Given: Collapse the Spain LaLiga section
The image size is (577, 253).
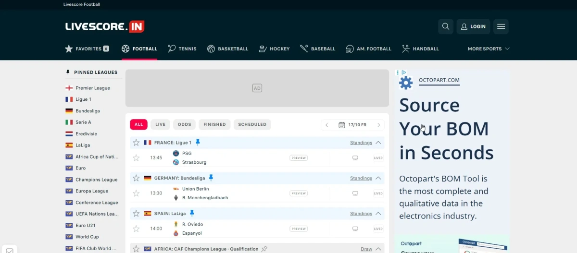Looking at the screenshot, I should click(x=378, y=214).
